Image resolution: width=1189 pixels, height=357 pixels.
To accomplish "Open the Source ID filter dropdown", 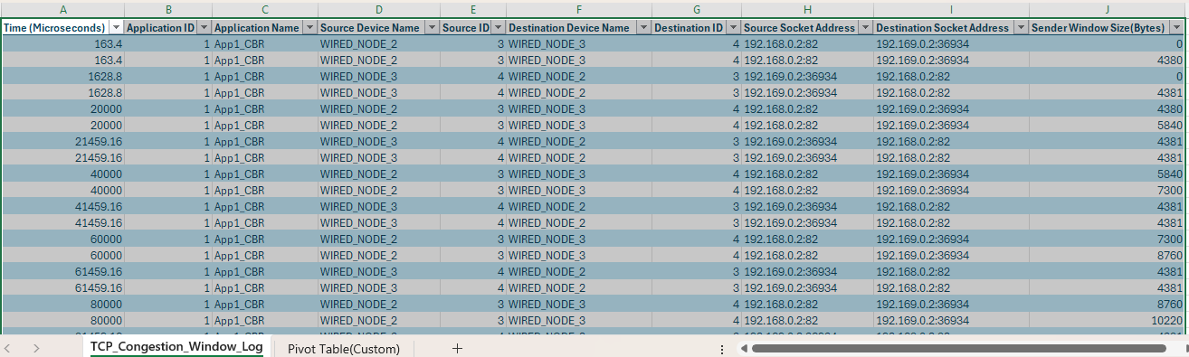I will (497, 28).
